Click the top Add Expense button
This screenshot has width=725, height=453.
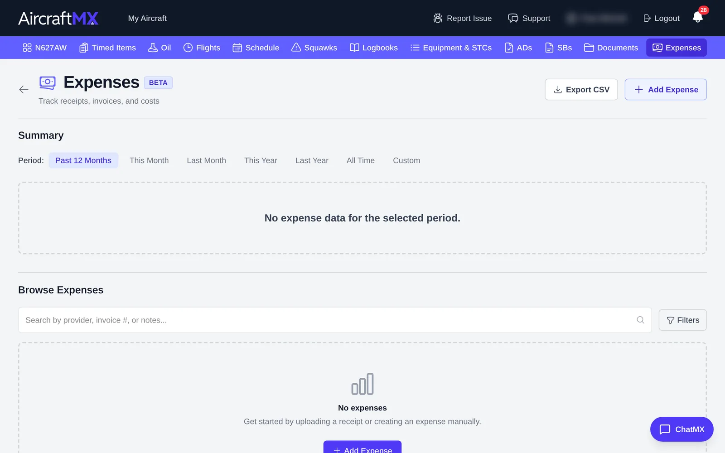pyautogui.click(x=666, y=90)
